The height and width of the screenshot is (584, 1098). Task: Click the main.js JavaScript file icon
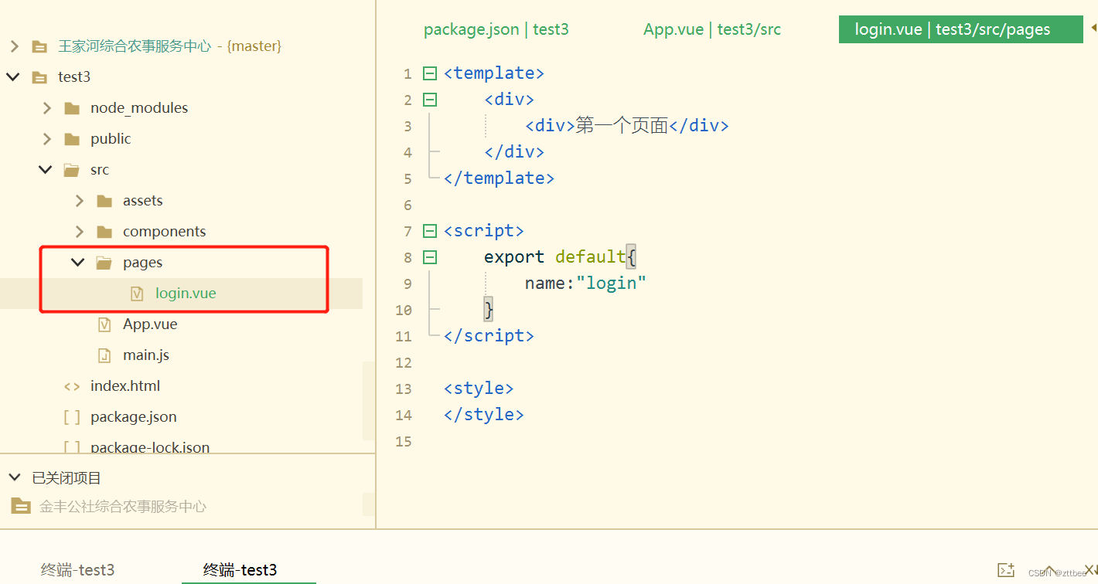[104, 355]
